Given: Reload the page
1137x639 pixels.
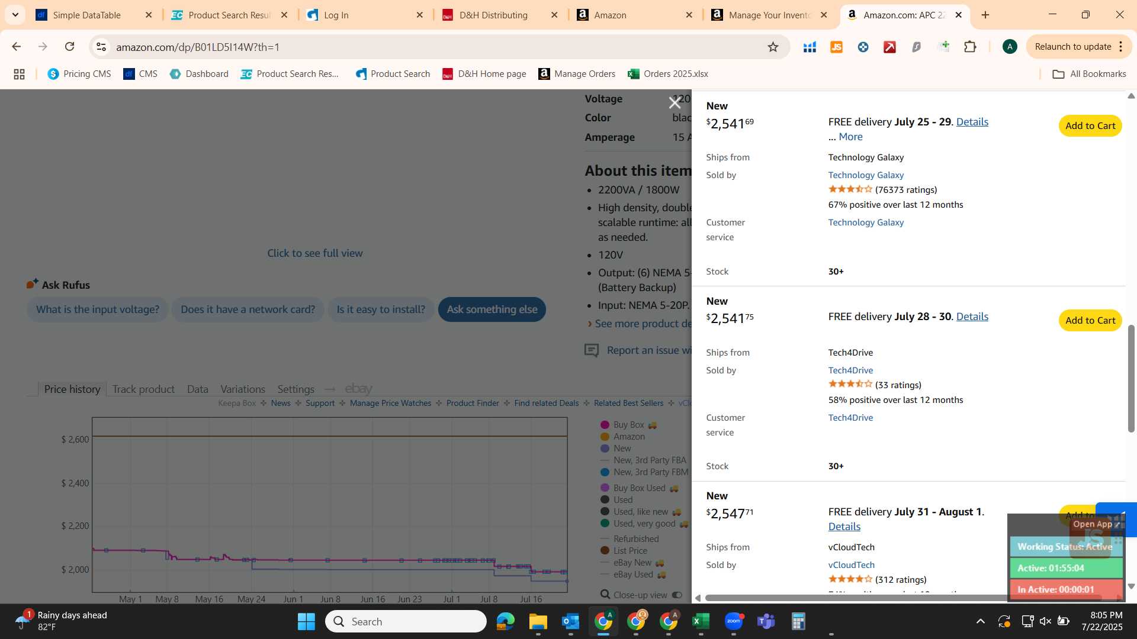Looking at the screenshot, I should pyautogui.click(x=69, y=47).
